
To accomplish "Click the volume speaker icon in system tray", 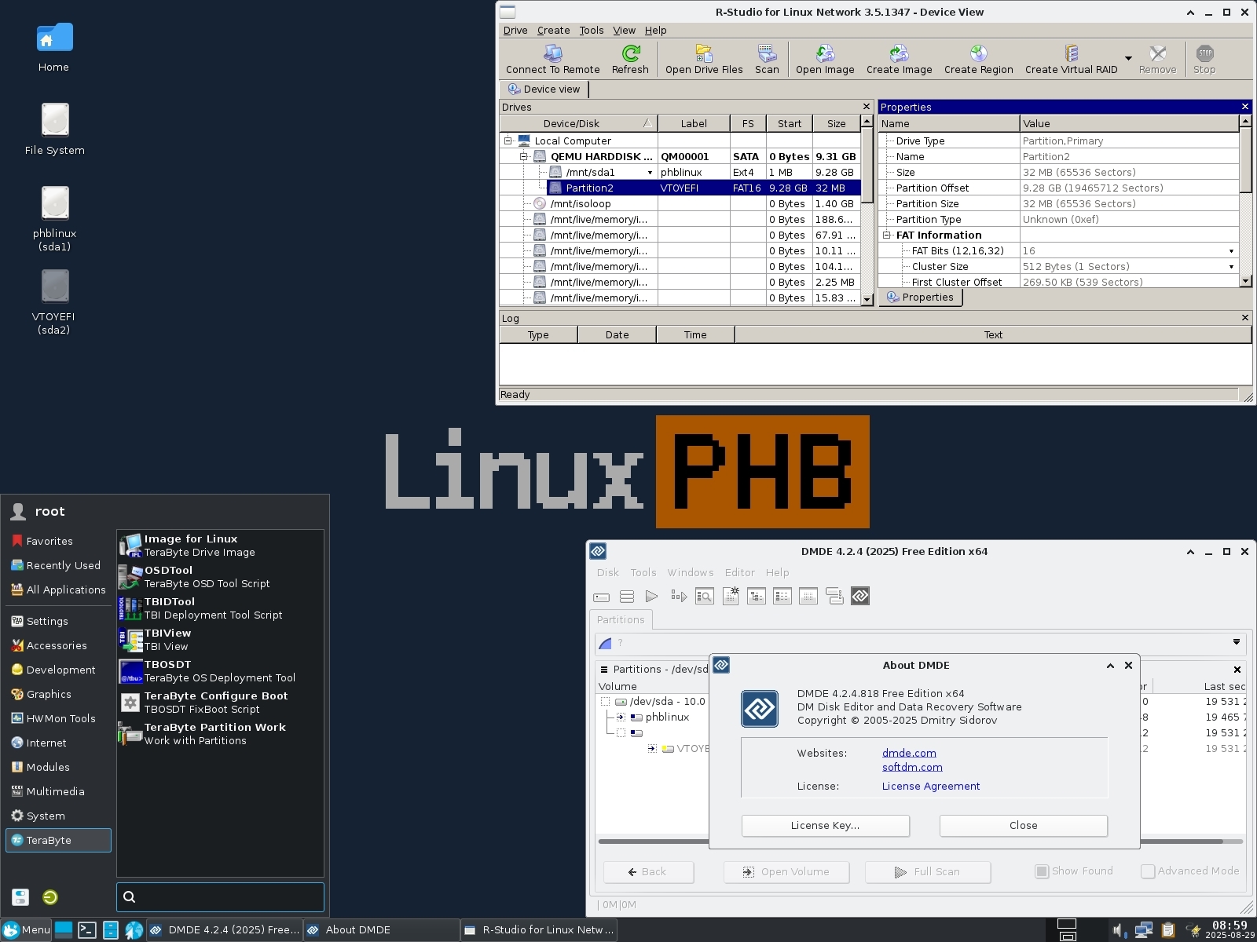I will 1119,931.
